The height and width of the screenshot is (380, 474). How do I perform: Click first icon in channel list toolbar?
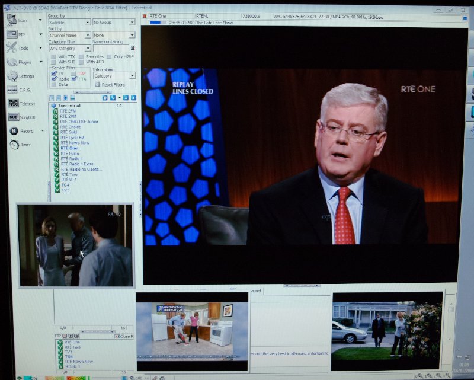pos(52,98)
